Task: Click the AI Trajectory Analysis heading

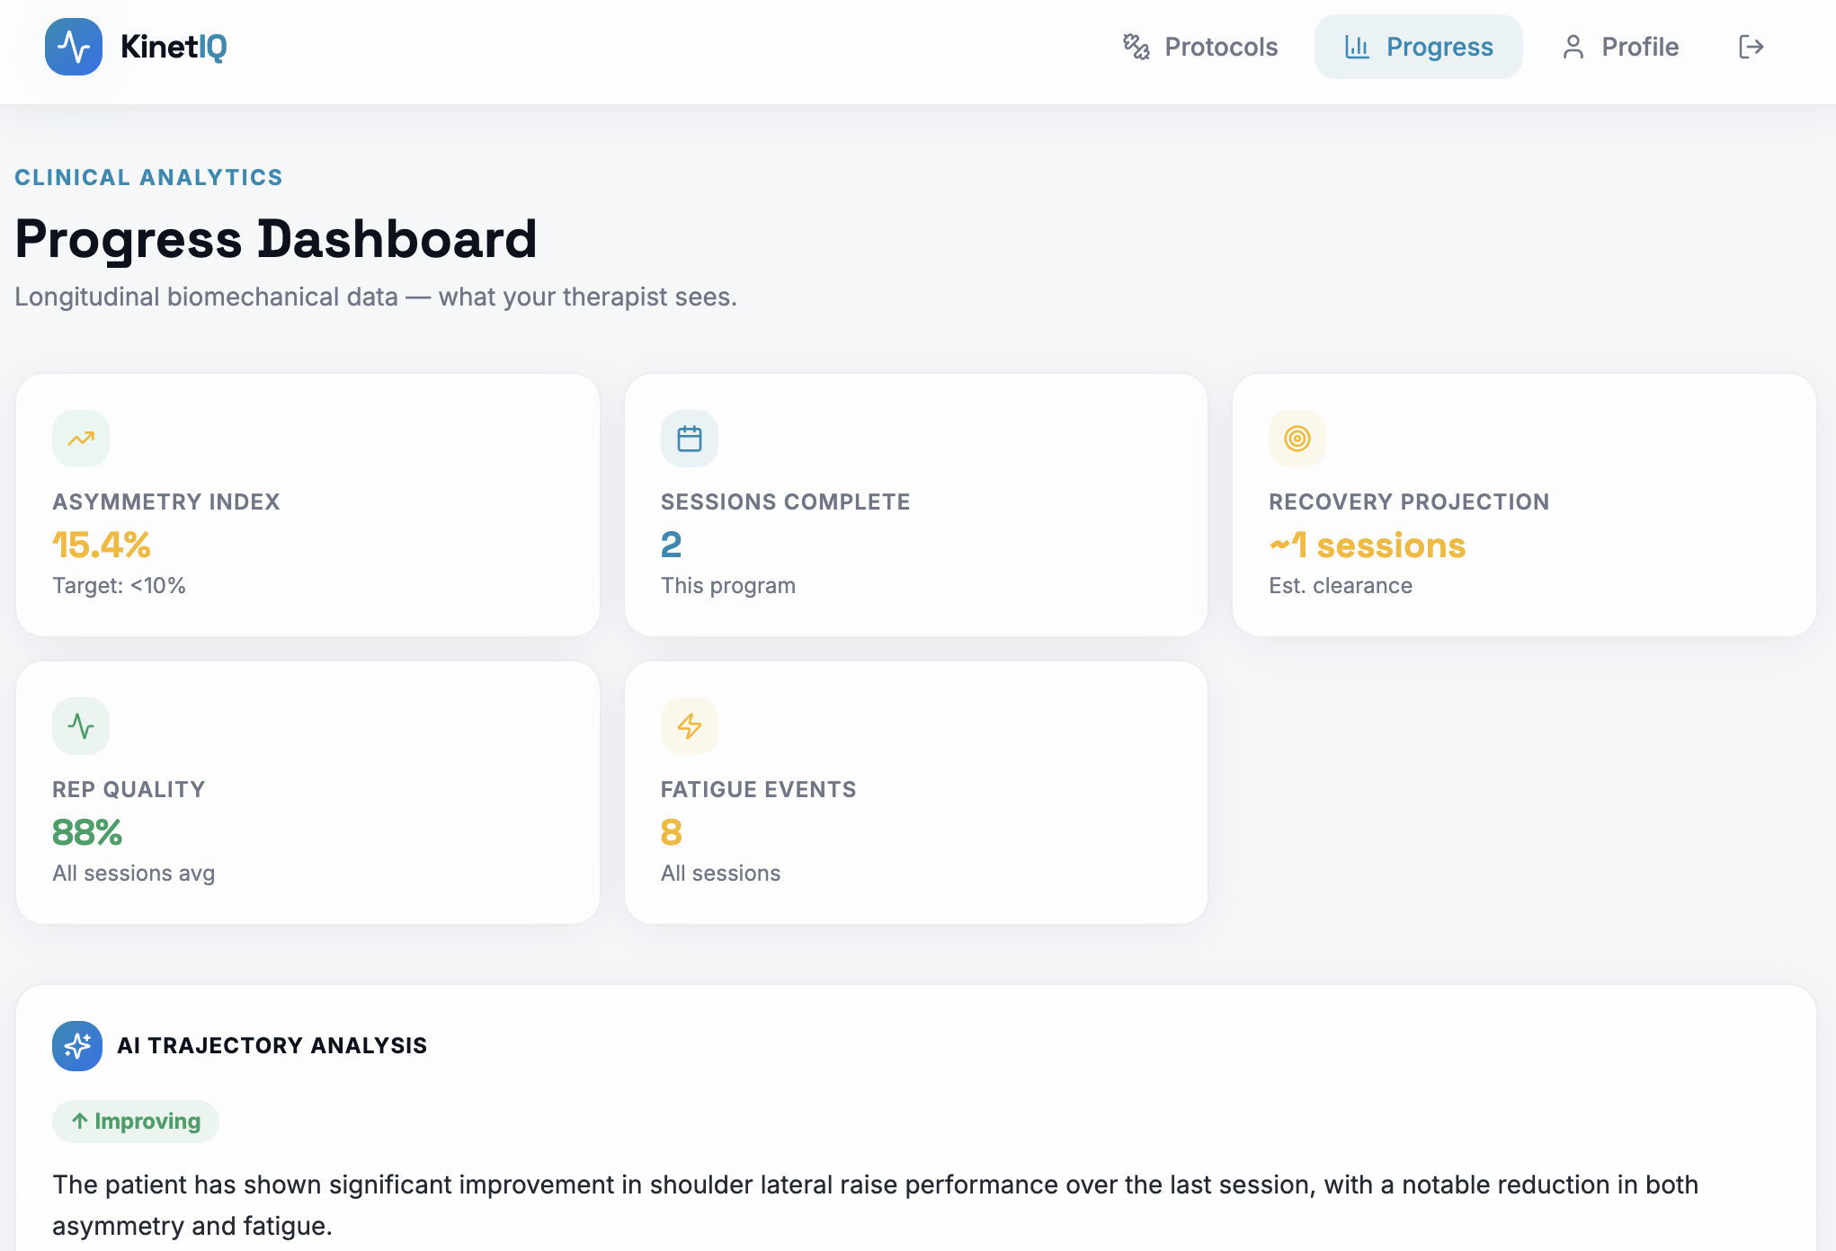Action: click(x=272, y=1045)
